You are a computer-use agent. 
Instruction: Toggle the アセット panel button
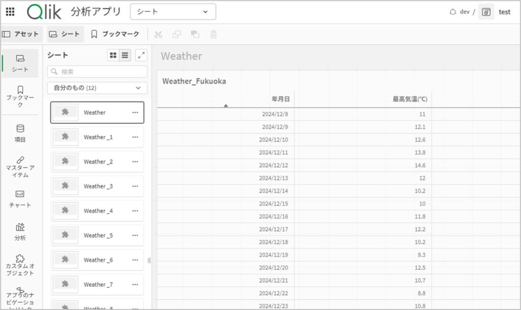coord(21,34)
